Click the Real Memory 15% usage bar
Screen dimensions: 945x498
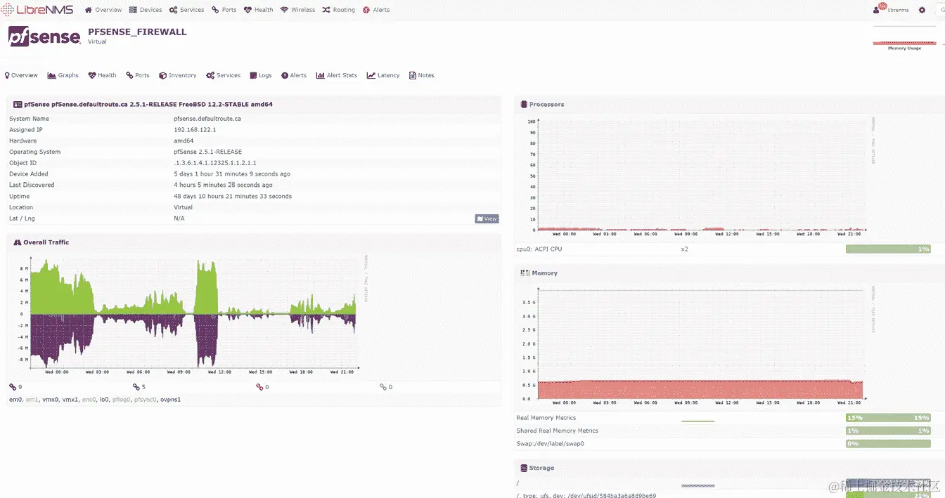[888, 418]
